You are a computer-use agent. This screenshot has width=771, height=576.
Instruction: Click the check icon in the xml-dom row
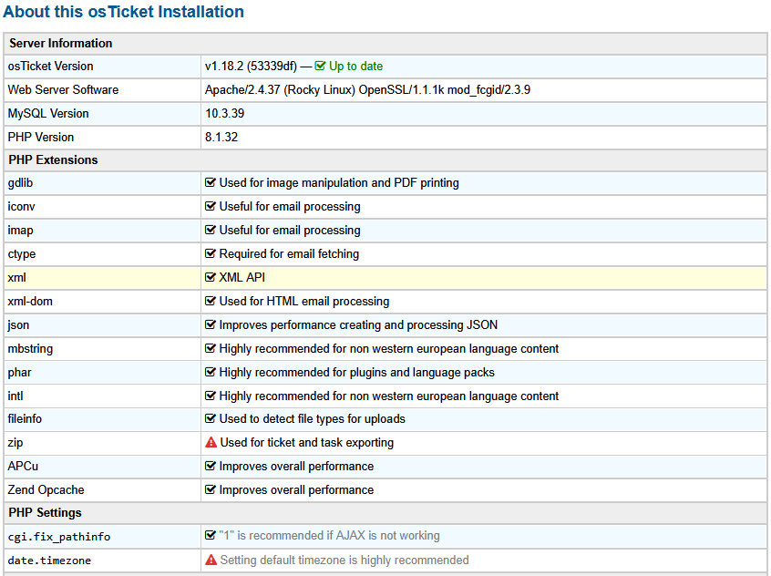pos(211,301)
